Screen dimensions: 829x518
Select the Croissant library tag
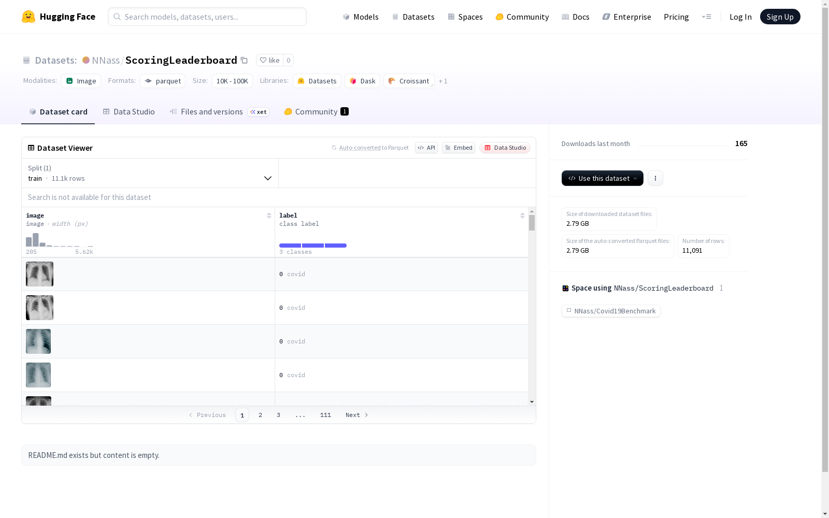pos(409,81)
